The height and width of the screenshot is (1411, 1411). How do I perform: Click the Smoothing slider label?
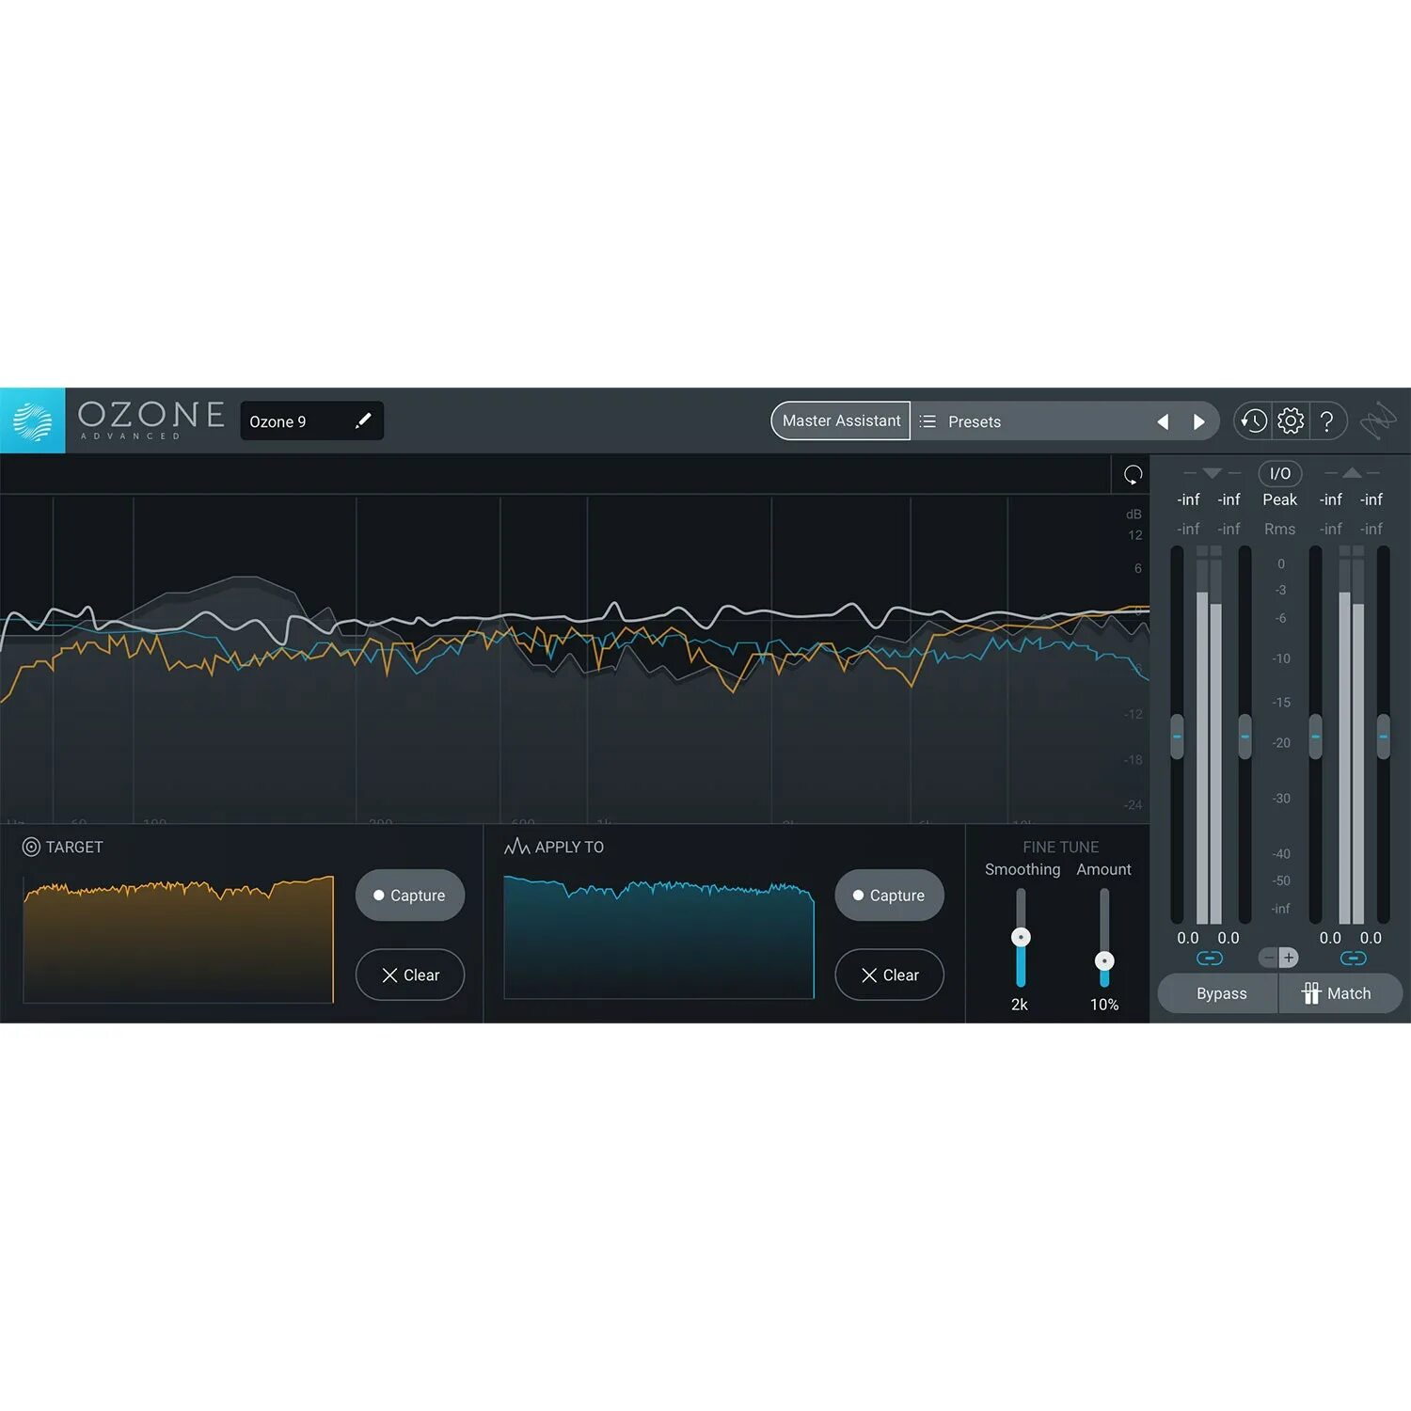1023,869
